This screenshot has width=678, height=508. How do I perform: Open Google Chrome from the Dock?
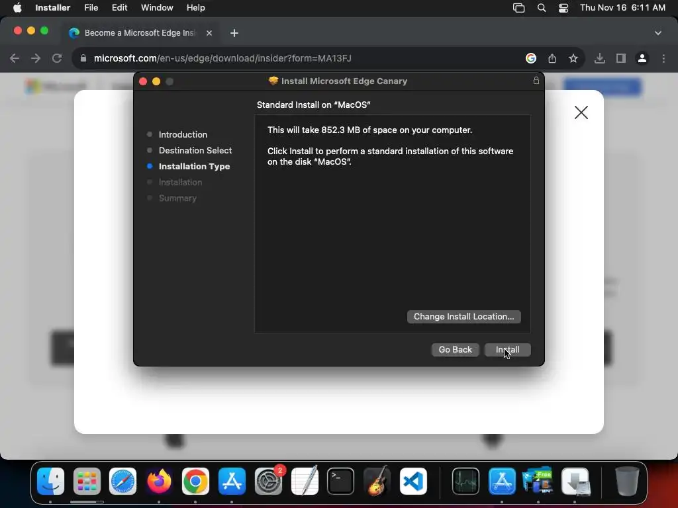[195, 481]
